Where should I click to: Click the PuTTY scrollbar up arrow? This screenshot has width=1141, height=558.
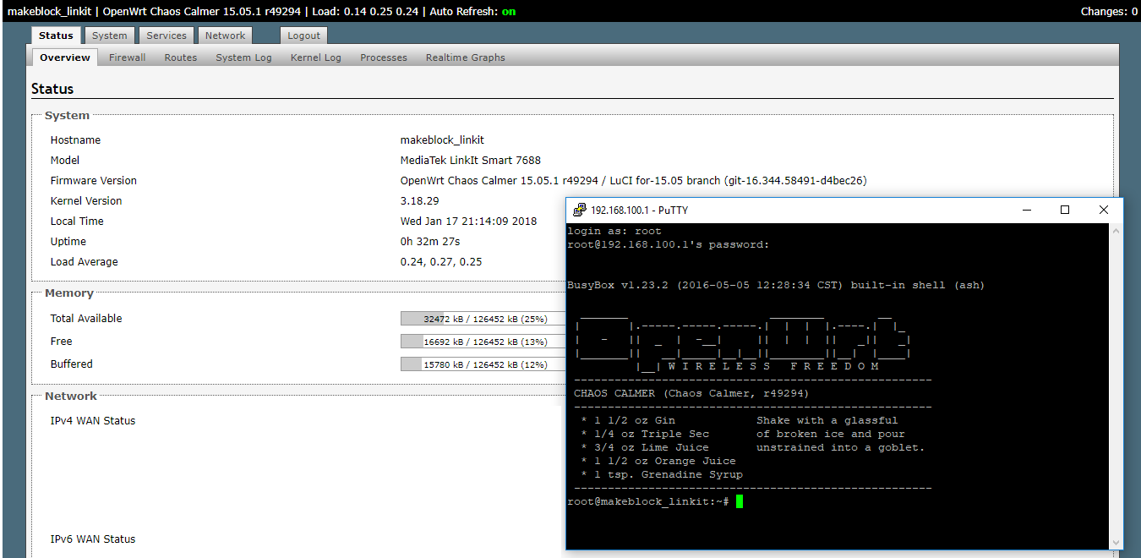(1116, 231)
